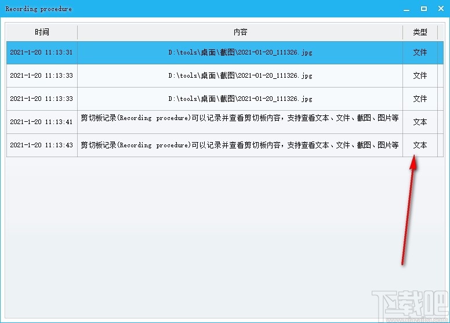450x323 pixels.
Task: Select the time cell 2021-1-20 11:13:31
Action: pyautogui.click(x=41, y=52)
